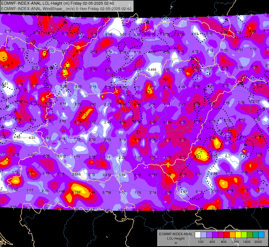Click the wind shear value 0.432
Viewport: 269px width, 247px height.
[x=107, y=175]
